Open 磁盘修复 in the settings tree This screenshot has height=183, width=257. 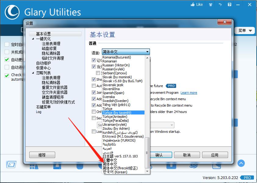pos(49,48)
